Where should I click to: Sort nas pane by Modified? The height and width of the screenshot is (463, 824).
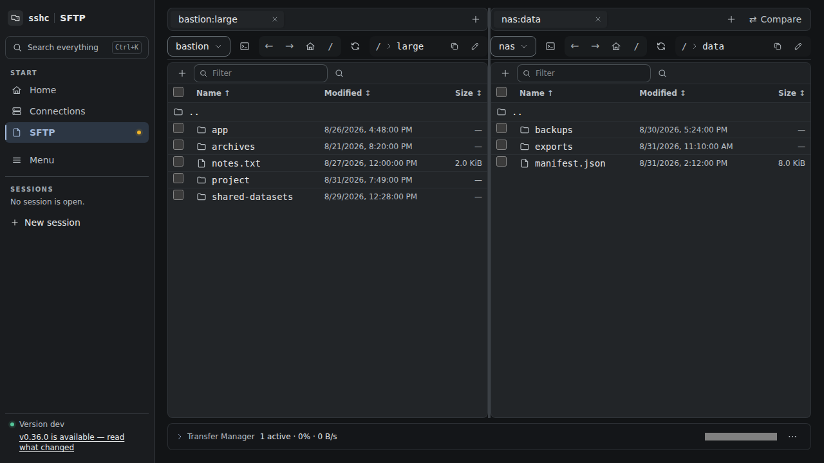(662, 93)
